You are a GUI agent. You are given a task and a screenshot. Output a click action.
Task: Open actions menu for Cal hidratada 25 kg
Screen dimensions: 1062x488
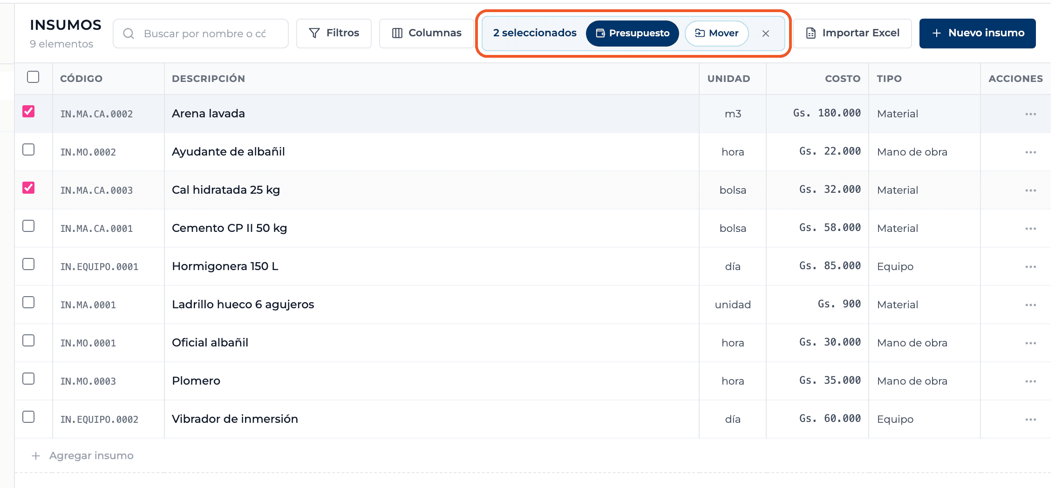1030,190
